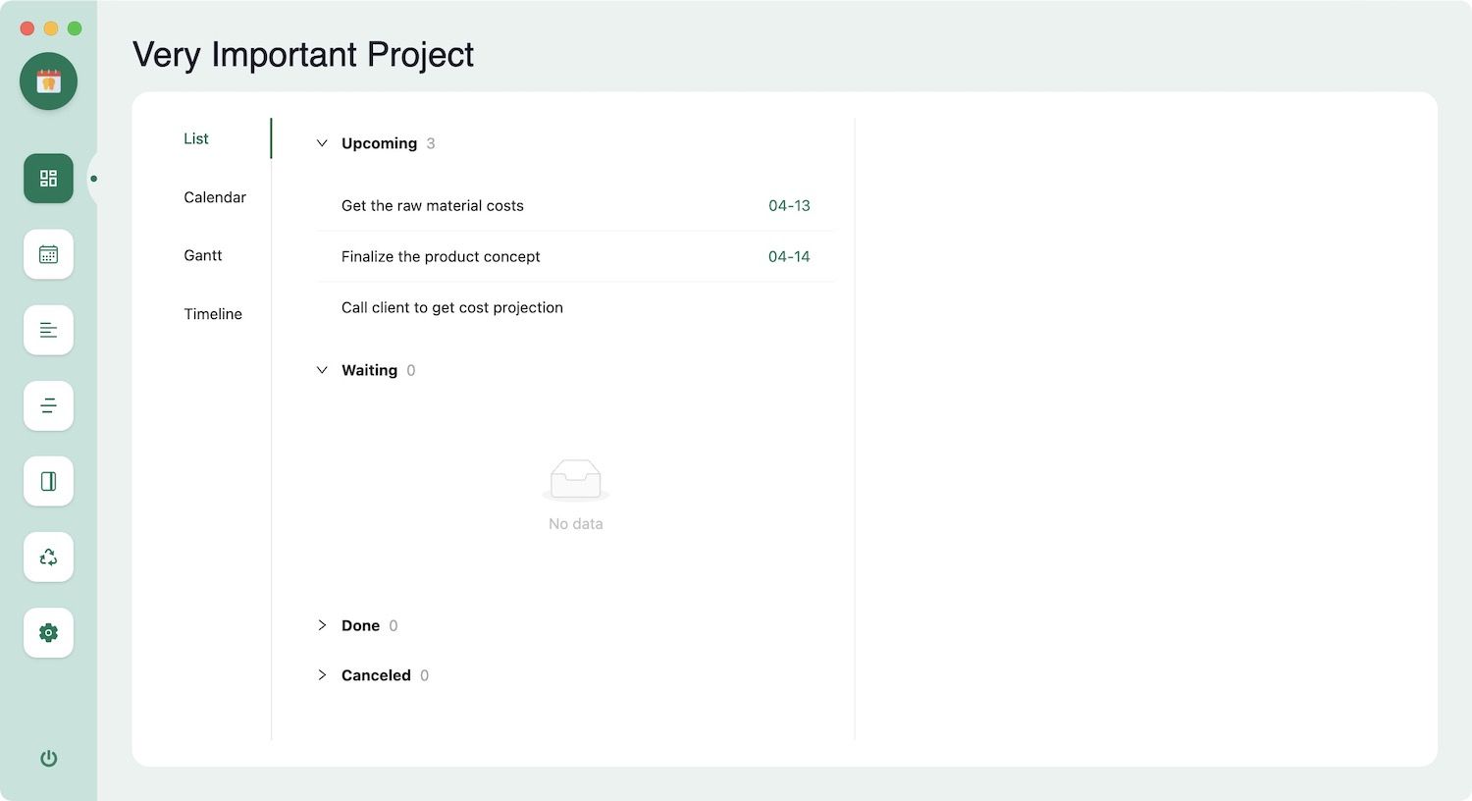Open settings gear icon in sidebar
The width and height of the screenshot is (1472, 801).
(x=48, y=632)
